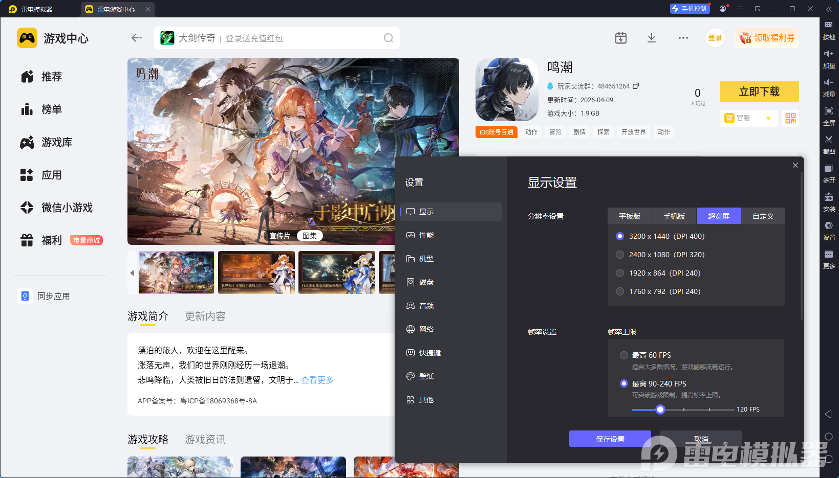Show the QR code for 鸣潮

pyautogui.click(x=790, y=118)
